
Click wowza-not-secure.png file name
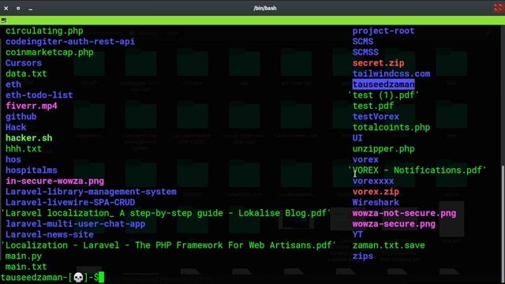coord(404,213)
